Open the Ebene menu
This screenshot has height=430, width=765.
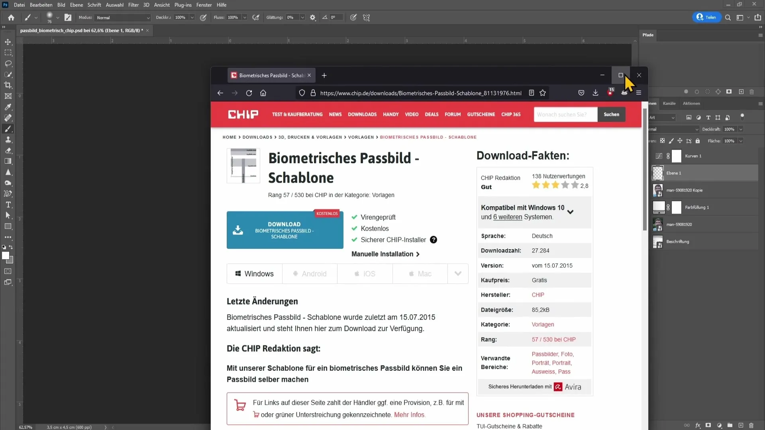76,5
